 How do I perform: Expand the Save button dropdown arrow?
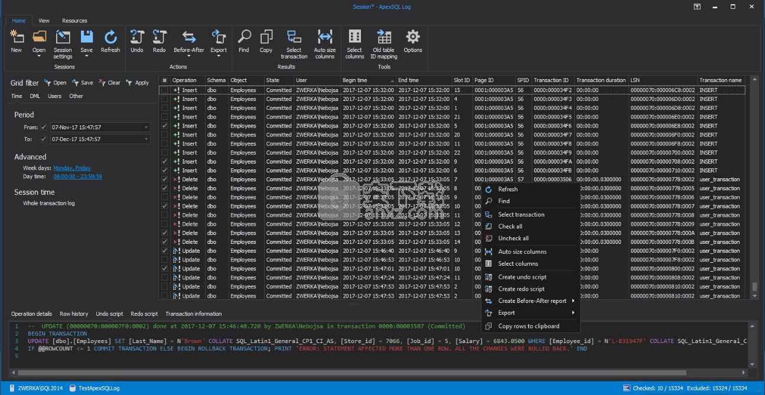86,57
